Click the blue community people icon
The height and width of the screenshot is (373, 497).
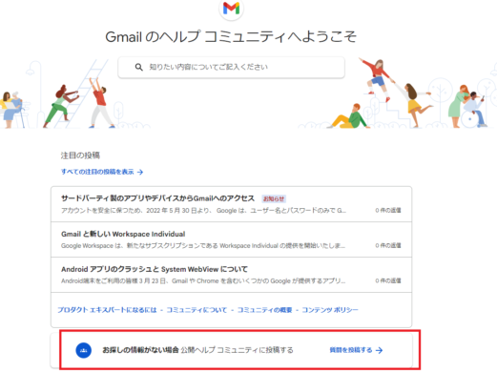point(84,350)
